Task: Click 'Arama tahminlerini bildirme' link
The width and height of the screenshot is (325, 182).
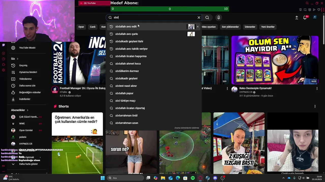Action: point(187,128)
